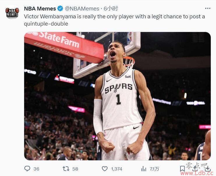The image size is (216, 176).
Task: Click the 7.1万 views count
Action: [154, 169]
